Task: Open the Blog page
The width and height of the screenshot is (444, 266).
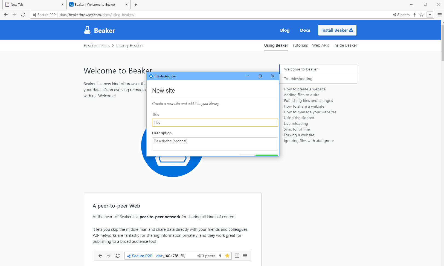Action: tap(285, 30)
